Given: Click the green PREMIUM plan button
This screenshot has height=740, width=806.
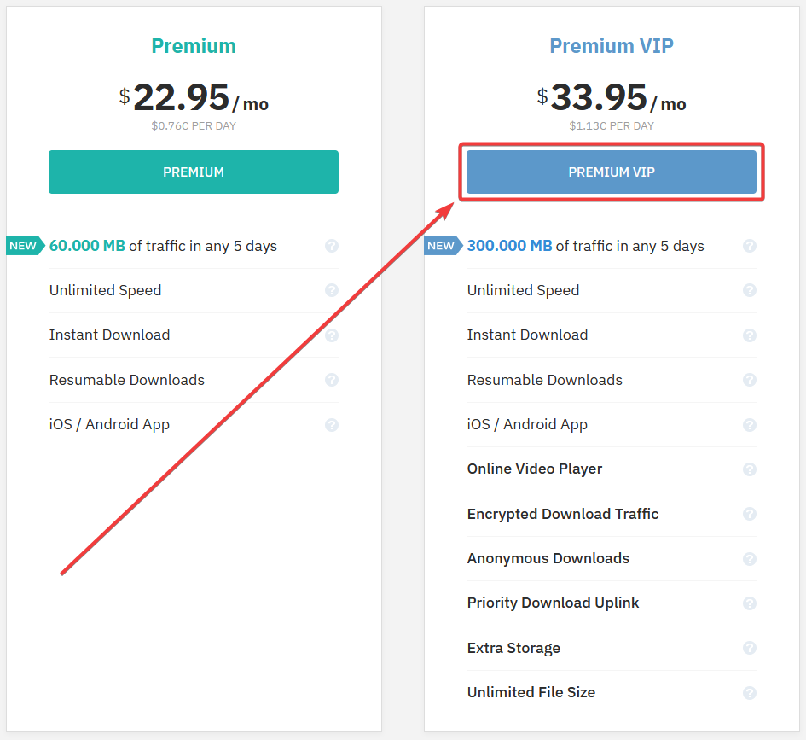Looking at the screenshot, I should pos(194,172).
